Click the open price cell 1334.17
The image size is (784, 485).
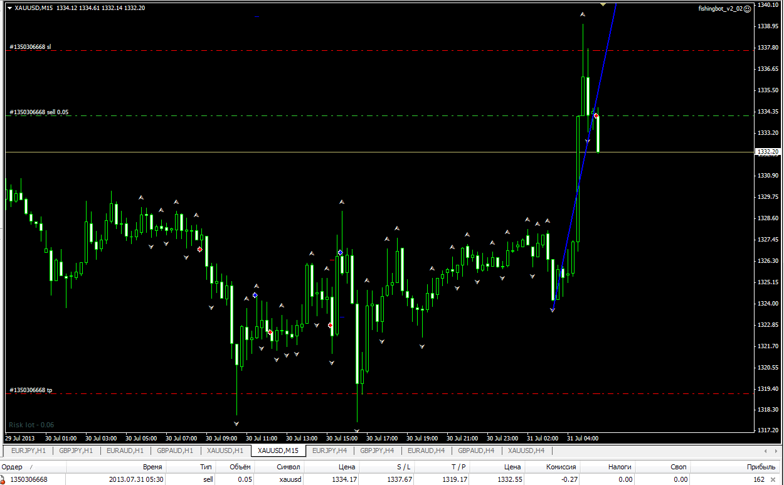click(344, 479)
